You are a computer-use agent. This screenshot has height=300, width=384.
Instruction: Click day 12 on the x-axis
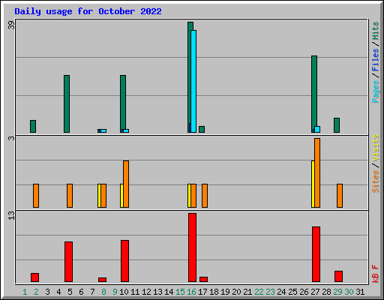(146, 292)
